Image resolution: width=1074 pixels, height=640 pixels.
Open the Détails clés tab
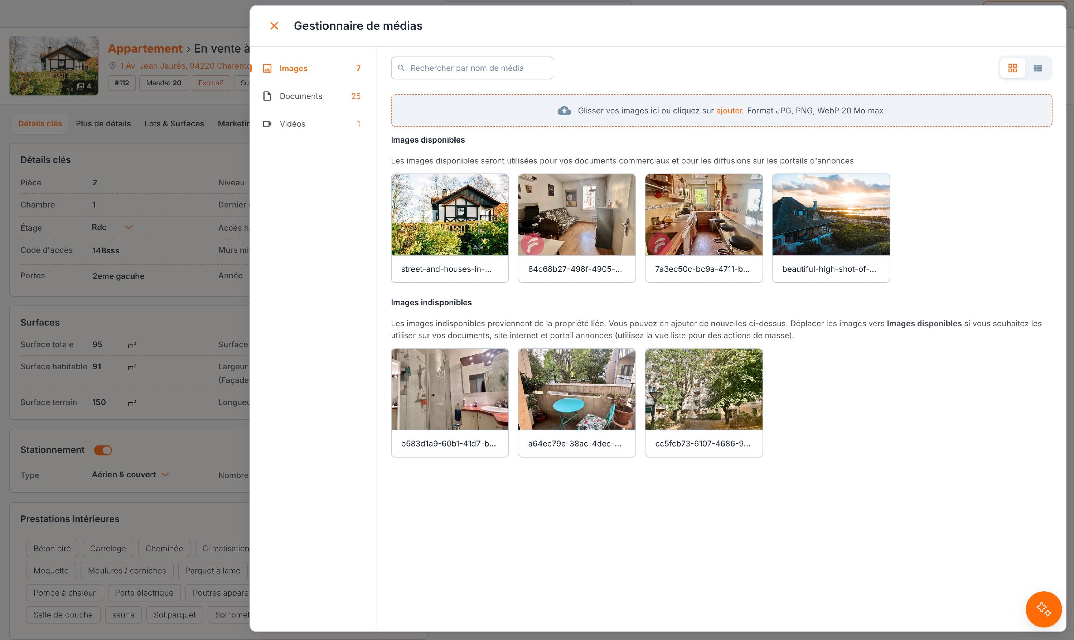40,124
